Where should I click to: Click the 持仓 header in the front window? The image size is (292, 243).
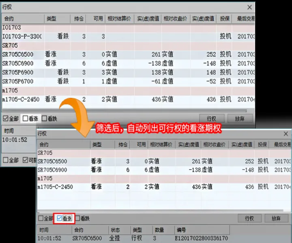(122, 144)
